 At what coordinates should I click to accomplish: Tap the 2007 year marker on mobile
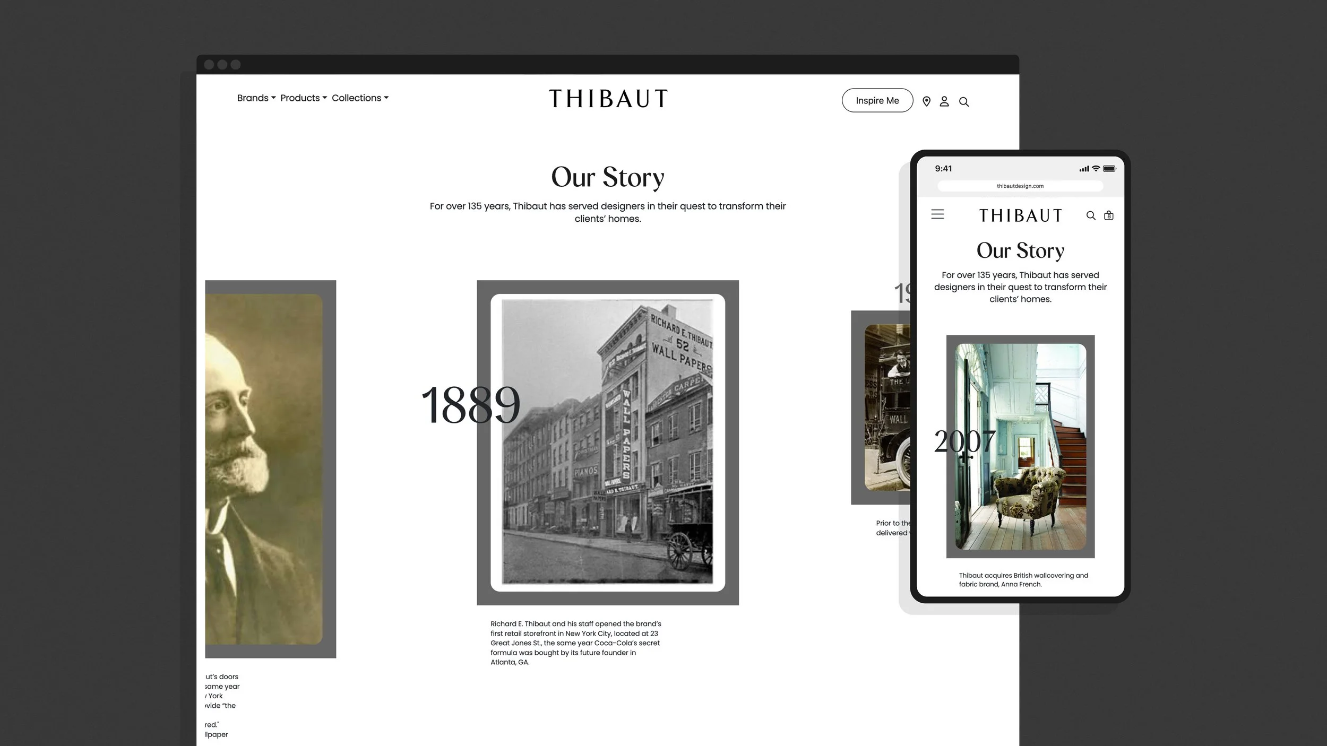(964, 441)
